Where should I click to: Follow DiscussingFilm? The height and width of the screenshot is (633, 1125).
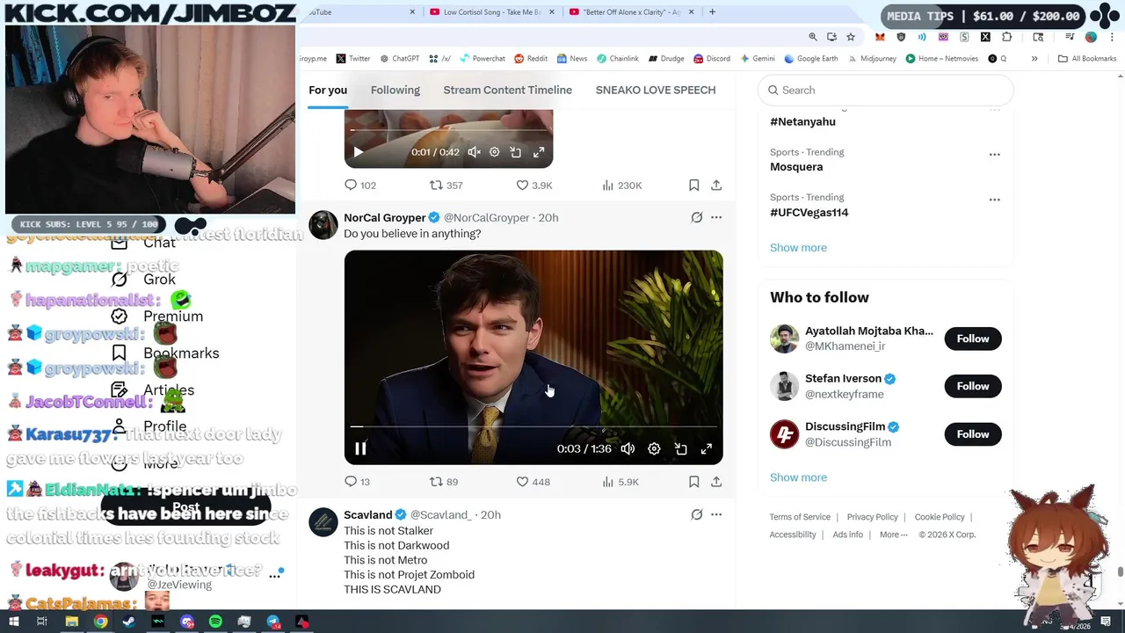[973, 434]
